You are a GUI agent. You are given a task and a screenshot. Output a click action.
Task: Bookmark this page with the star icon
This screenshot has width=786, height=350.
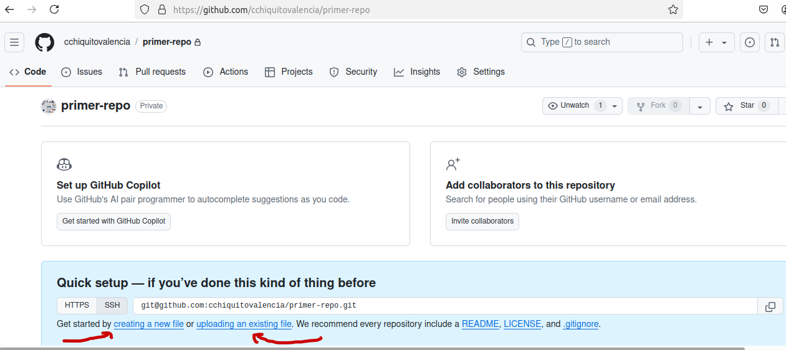point(673,9)
